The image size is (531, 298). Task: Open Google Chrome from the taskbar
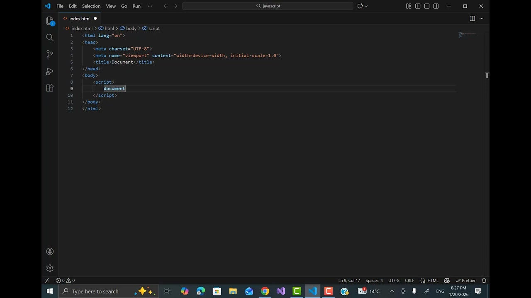point(265,291)
